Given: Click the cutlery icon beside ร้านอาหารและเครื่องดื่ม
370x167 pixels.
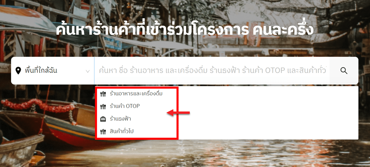Looking at the screenshot, I should point(103,94).
